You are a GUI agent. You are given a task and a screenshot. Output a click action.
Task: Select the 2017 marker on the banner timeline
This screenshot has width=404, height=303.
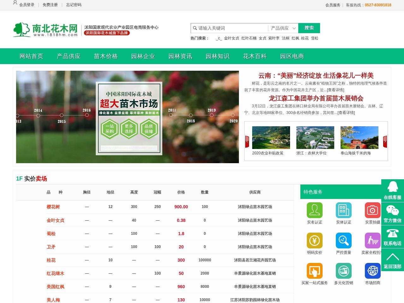pyautogui.click(x=171, y=116)
